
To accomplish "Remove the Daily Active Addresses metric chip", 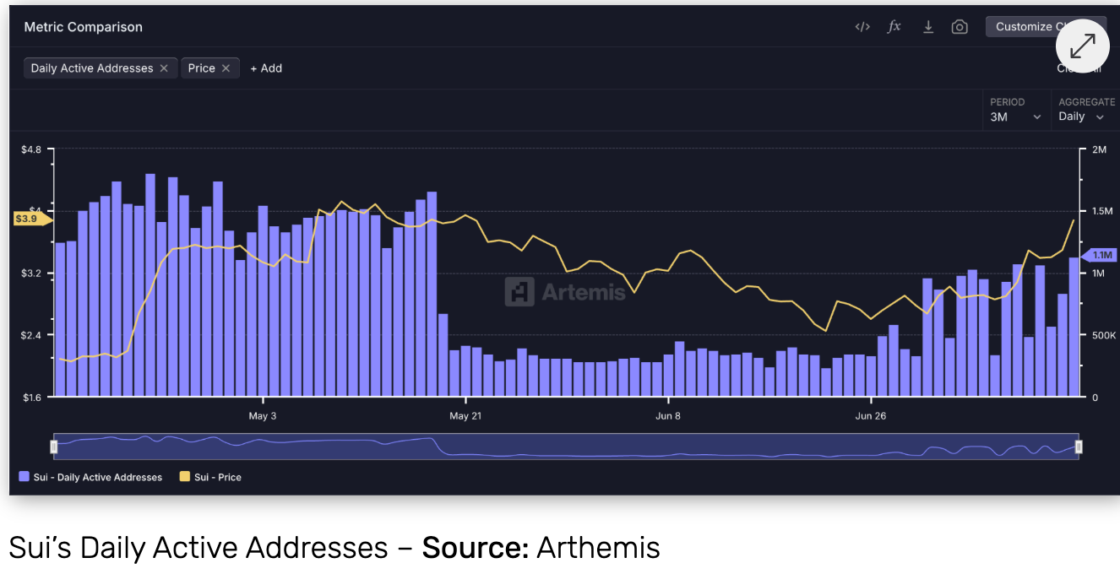I will pos(164,68).
